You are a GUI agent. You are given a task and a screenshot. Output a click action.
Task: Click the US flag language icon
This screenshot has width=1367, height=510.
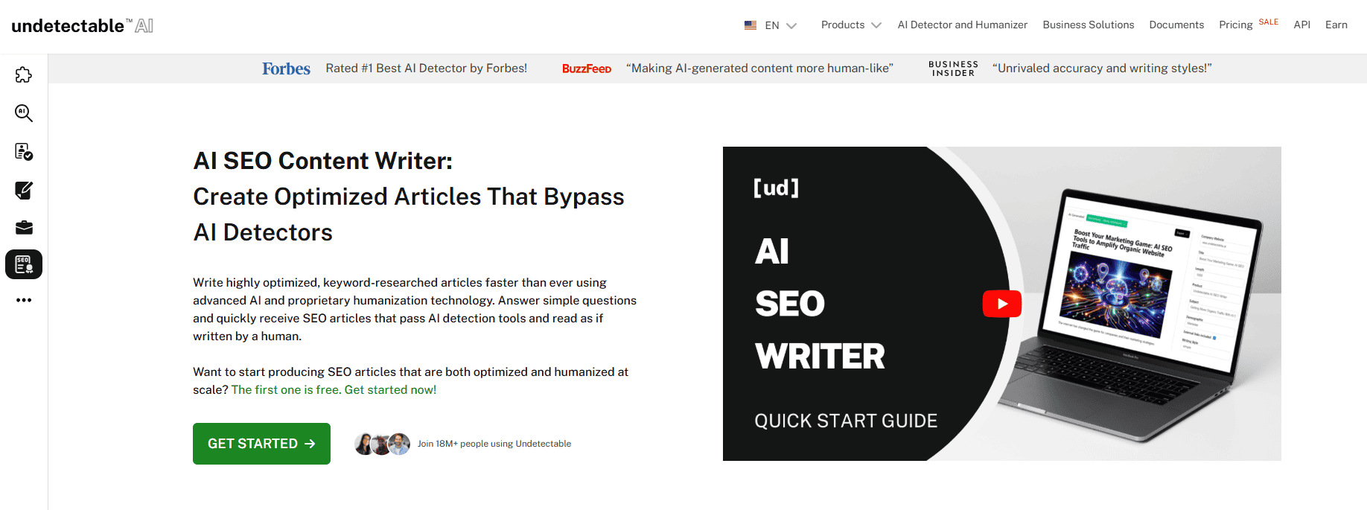coord(751,25)
